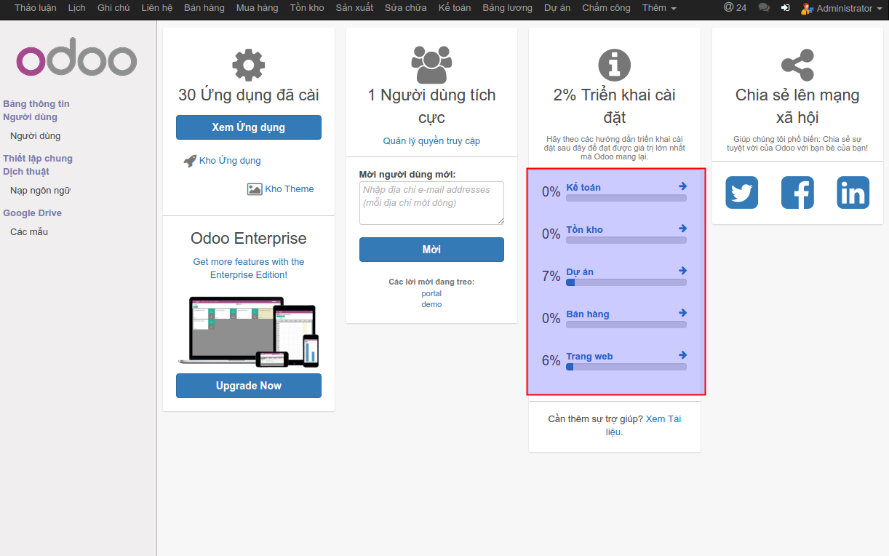Open the Kế toán implementation guide link
This screenshot has width=889, height=556.
583,188
